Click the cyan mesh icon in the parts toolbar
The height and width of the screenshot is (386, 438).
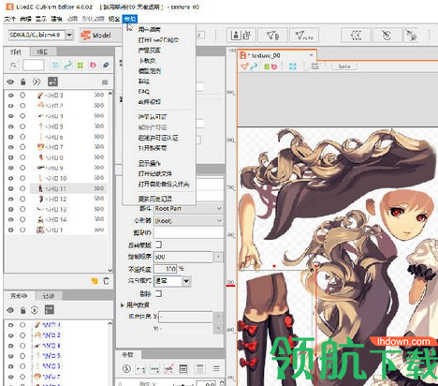55,65
